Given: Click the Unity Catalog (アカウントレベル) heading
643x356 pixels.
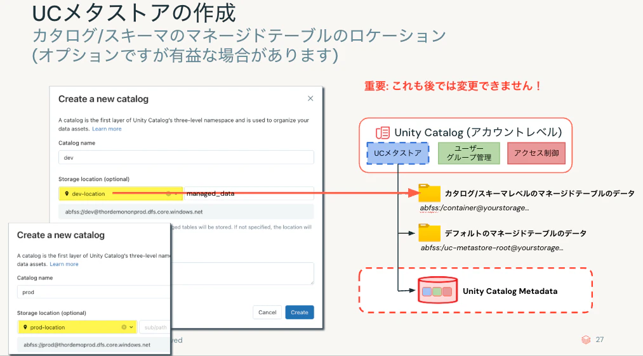Looking at the screenshot, I should click(x=478, y=132).
